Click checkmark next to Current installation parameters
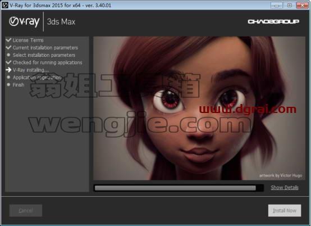 click(x=8, y=47)
